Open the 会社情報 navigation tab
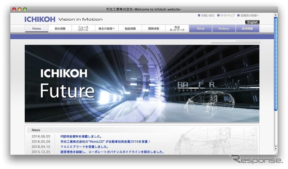This screenshot has height=169, width=288. point(60,28)
